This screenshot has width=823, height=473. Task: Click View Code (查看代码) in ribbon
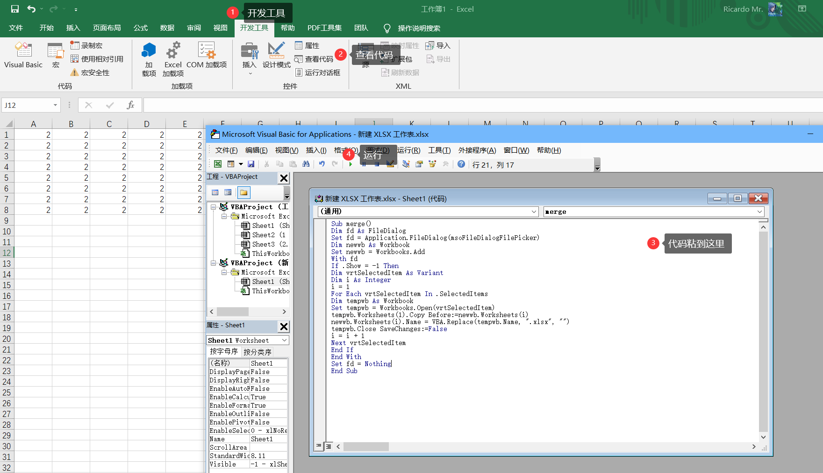(314, 59)
